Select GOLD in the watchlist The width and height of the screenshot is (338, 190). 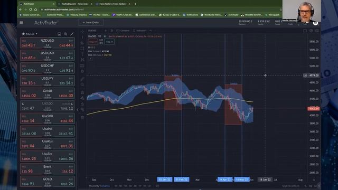48,182
